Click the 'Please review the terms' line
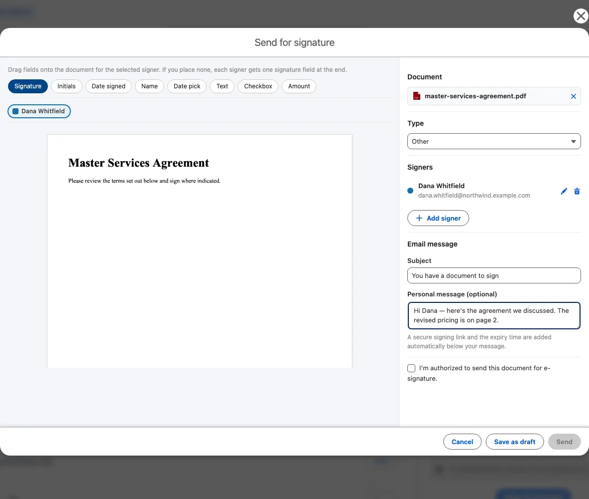This screenshot has width=589, height=499. coord(144,181)
